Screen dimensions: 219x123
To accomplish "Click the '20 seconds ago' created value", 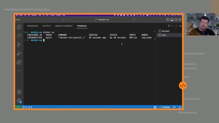I will (x=97, y=38).
